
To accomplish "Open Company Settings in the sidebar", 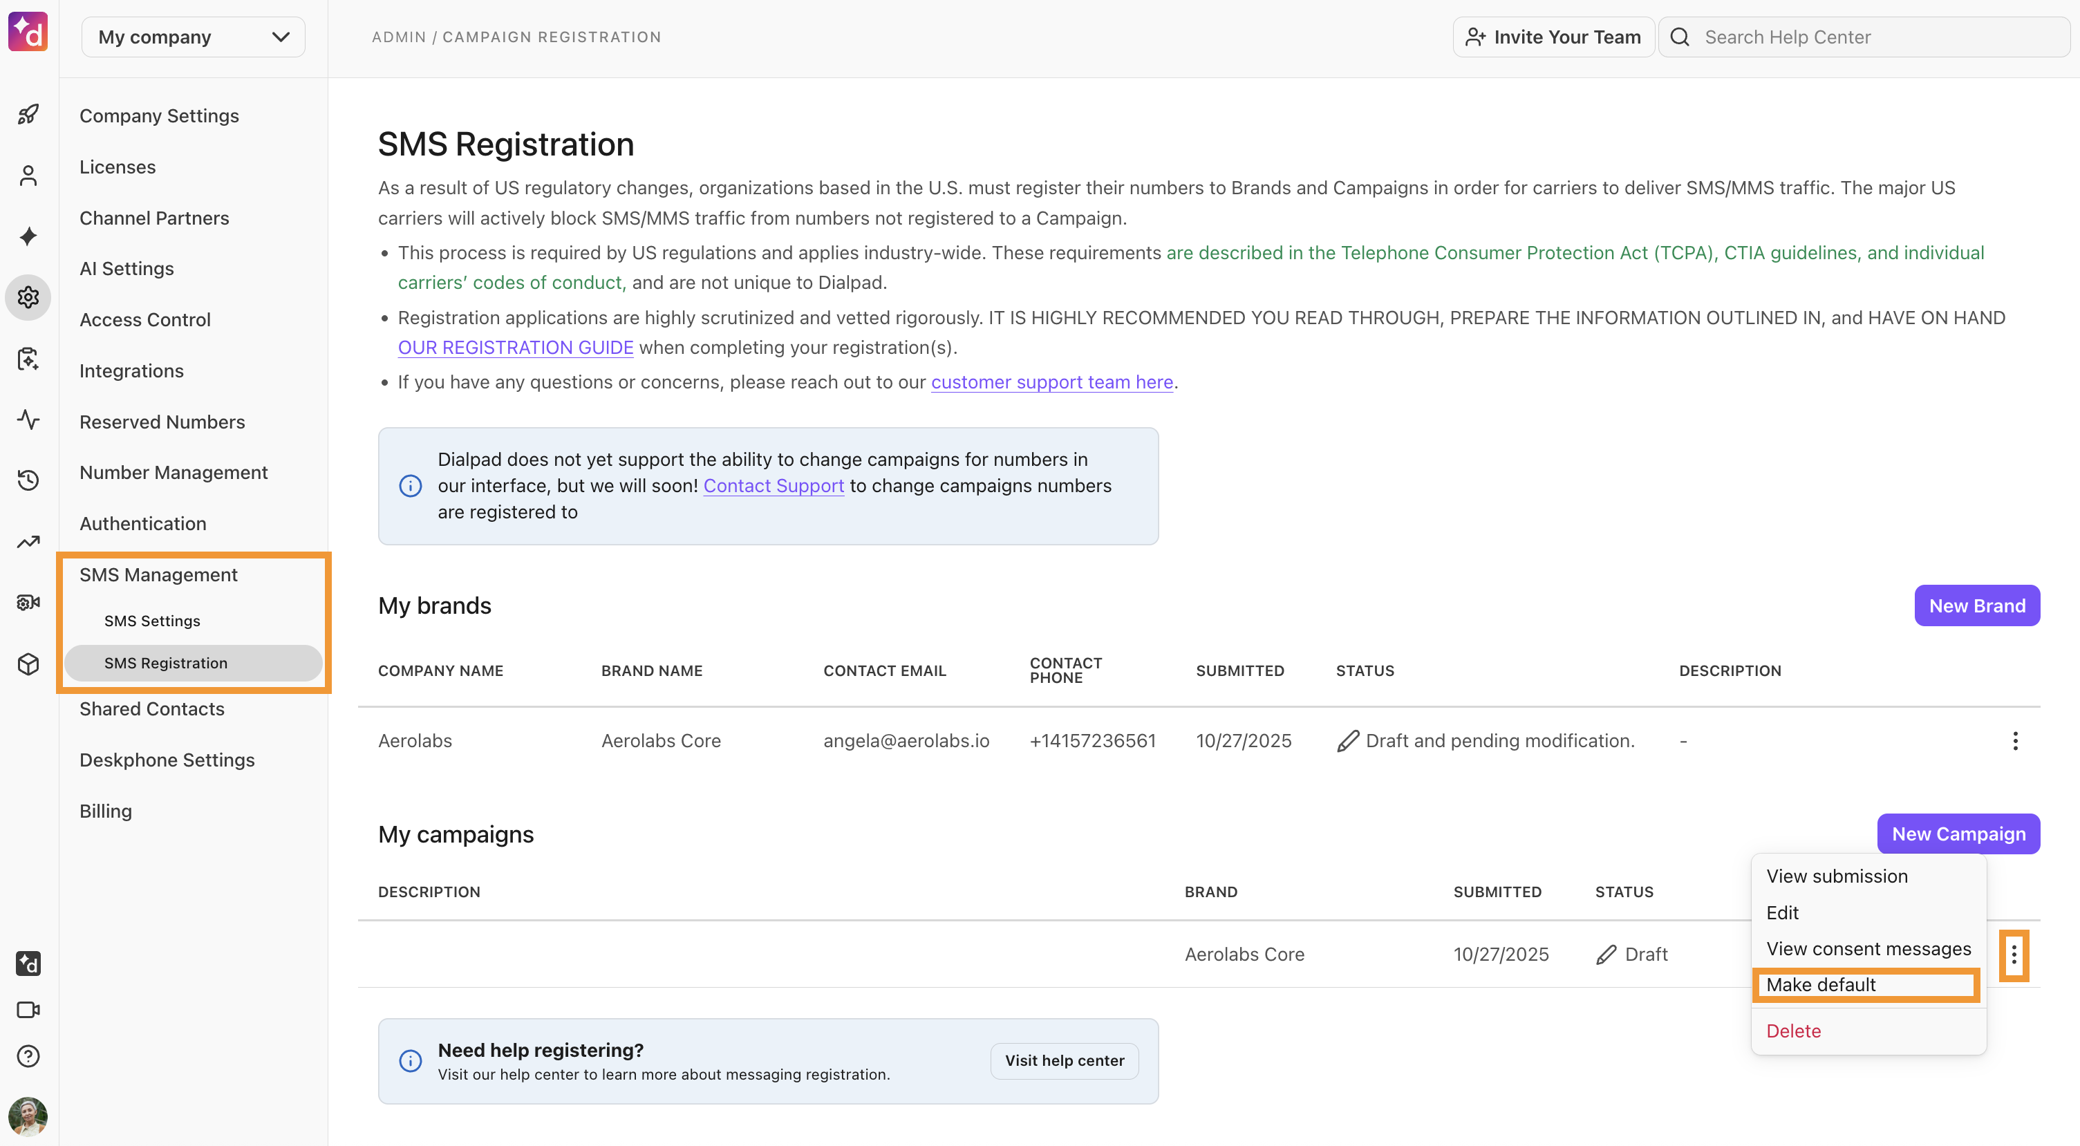I will (x=159, y=115).
